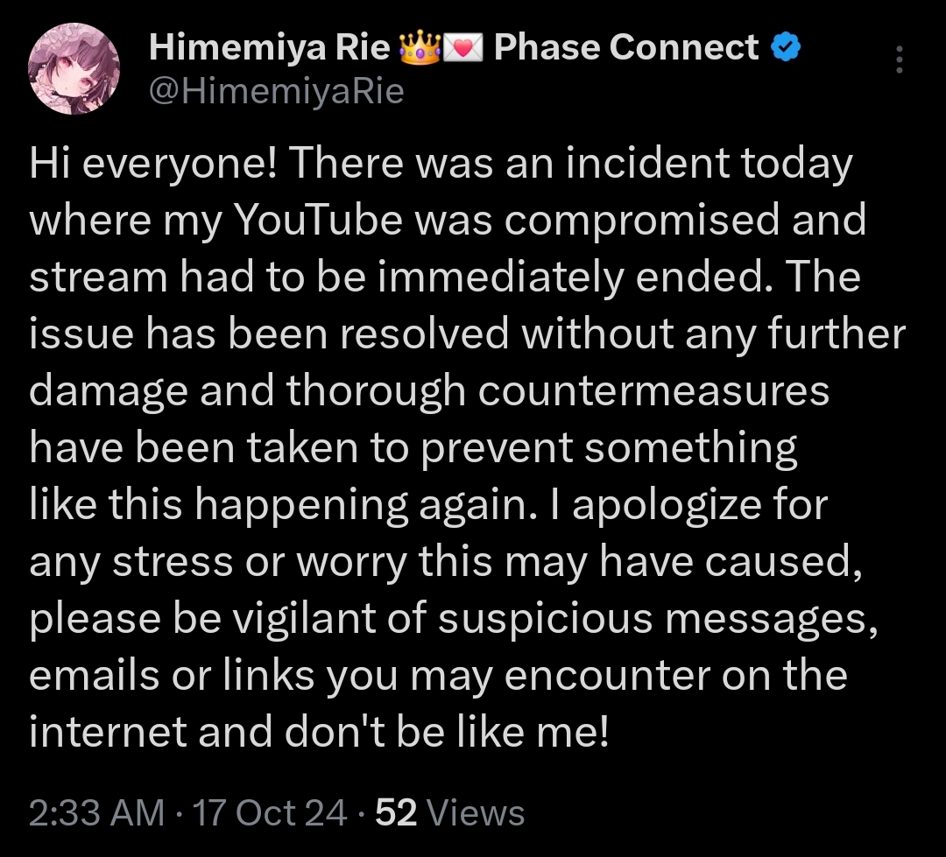Click the blue verified checkmark badge
This screenshot has height=857, width=946.
click(786, 47)
